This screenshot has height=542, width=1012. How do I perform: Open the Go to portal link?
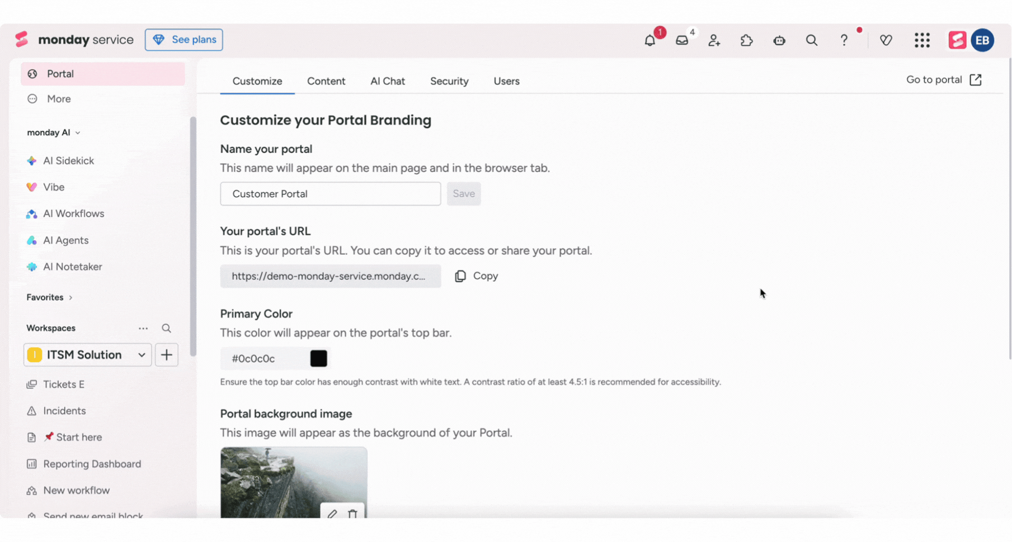tap(944, 80)
